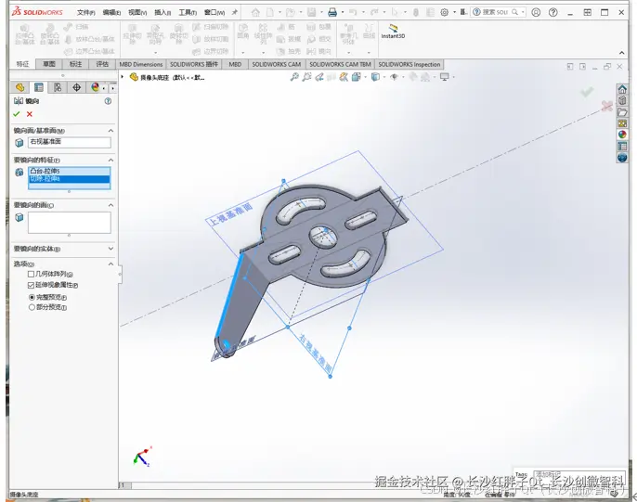Viewport: 637px width, 502px height.
Task: Open the options gear dropdown arrow
Action: pos(454,13)
